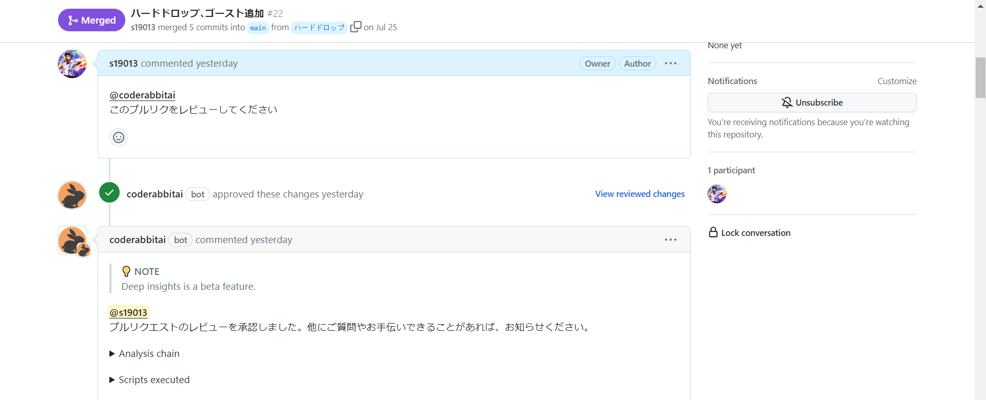Open the @s19013 mention link
This screenshot has width=986, height=400.
[128, 312]
